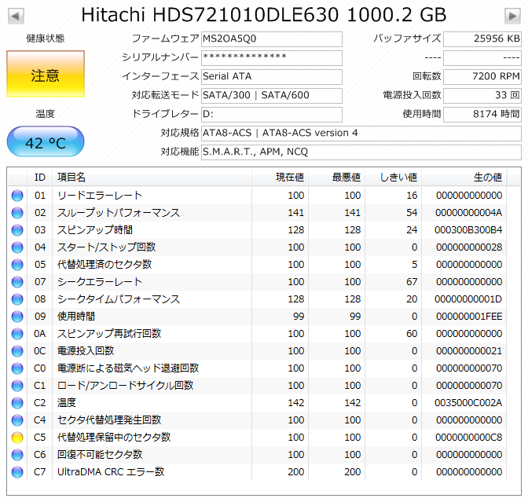Screen dimensions: 528x502
Task: Select the スピンアップ時間 row name
Action: click(x=95, y=230)
